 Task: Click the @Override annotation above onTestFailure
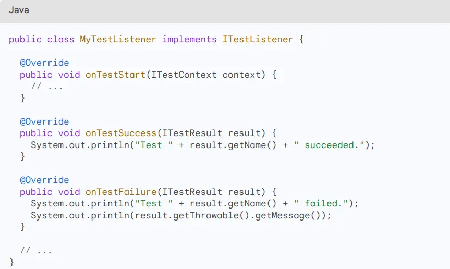[44, 180]
